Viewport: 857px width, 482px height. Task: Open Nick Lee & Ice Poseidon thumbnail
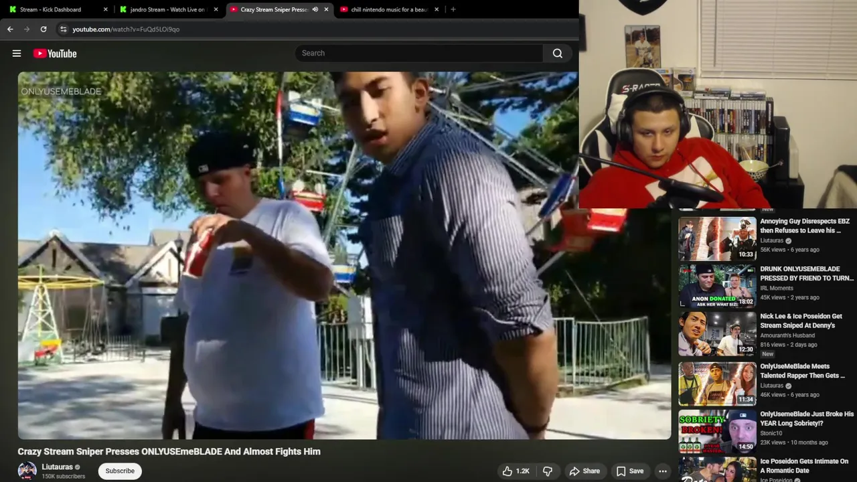click(x=717, y=333)
